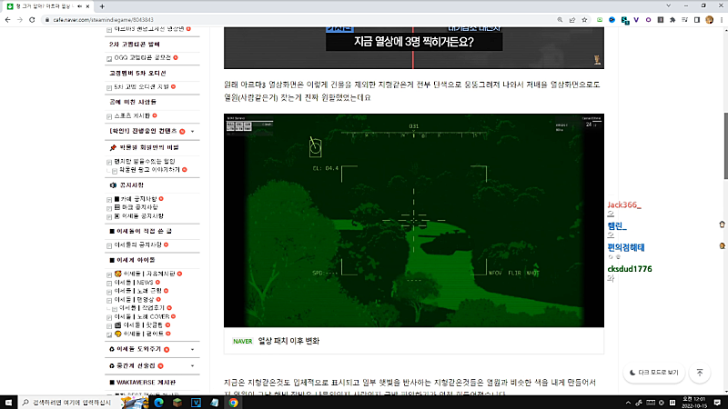Jump to top with arrow button
Screen dimensions: 728x409
(x=700, y=373)
